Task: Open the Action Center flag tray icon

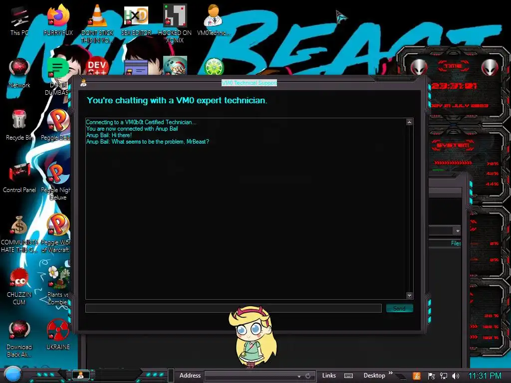Action: (x=432, y=376)
